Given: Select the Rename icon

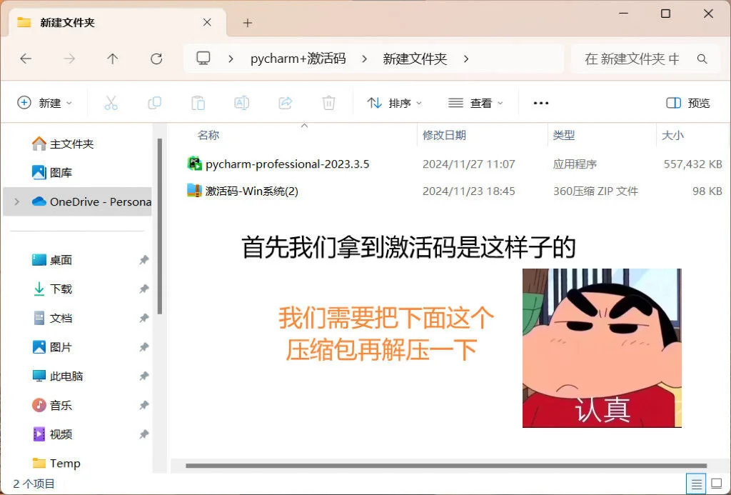Looking at the screenshot, I should point(242,103).
